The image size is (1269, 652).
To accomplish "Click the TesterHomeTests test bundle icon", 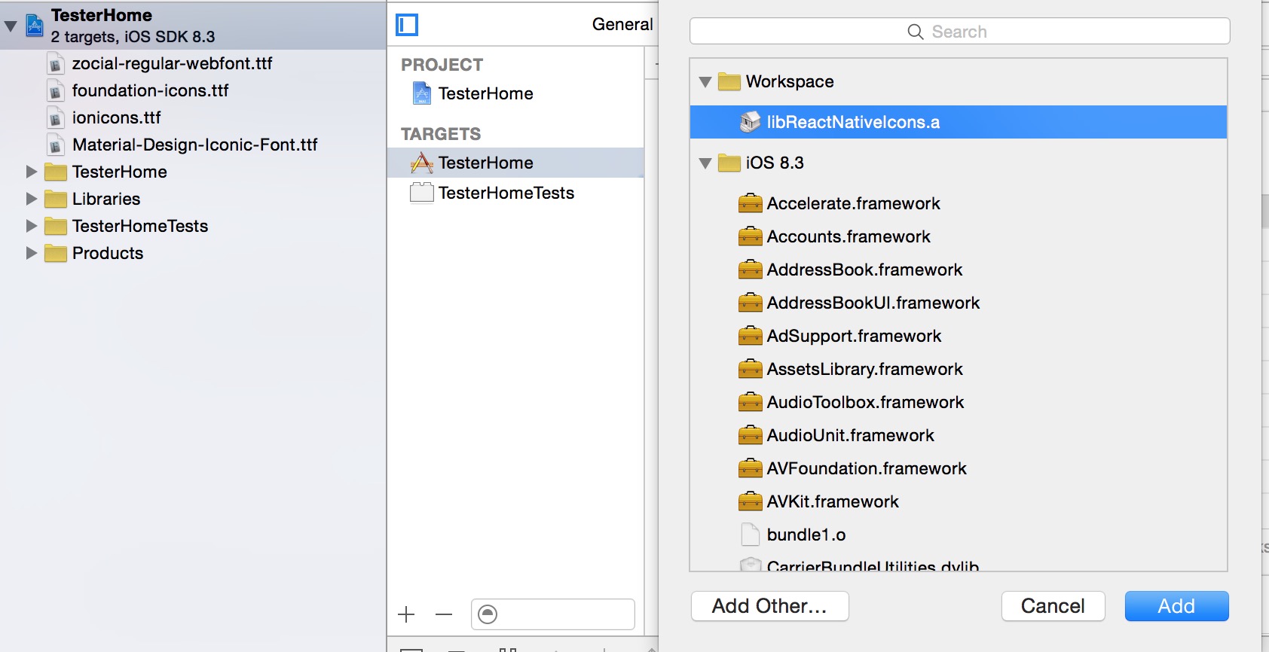I will 422,193.
